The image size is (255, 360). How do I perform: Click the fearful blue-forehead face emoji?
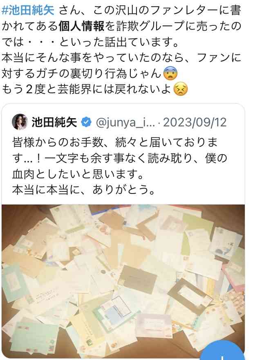(170, 74)
